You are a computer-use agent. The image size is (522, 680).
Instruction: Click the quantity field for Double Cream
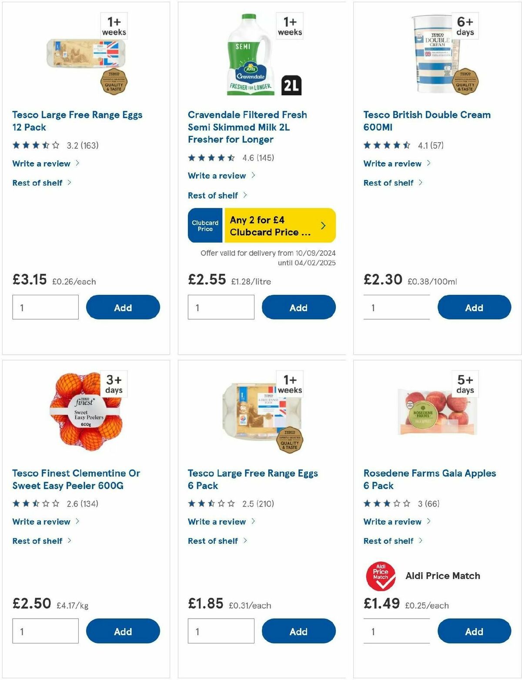click(396, 307)
